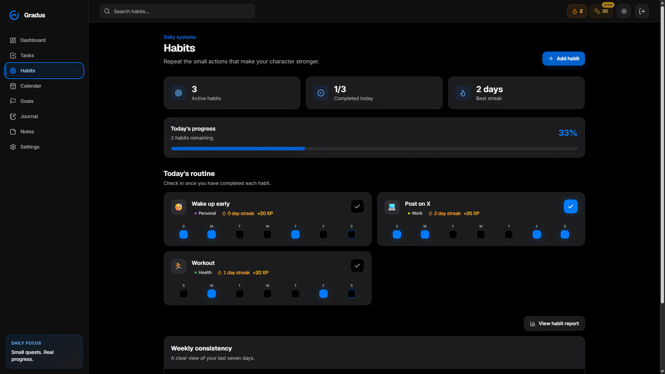
Task: Click Workout Friday square
Action: coord(323,294)
